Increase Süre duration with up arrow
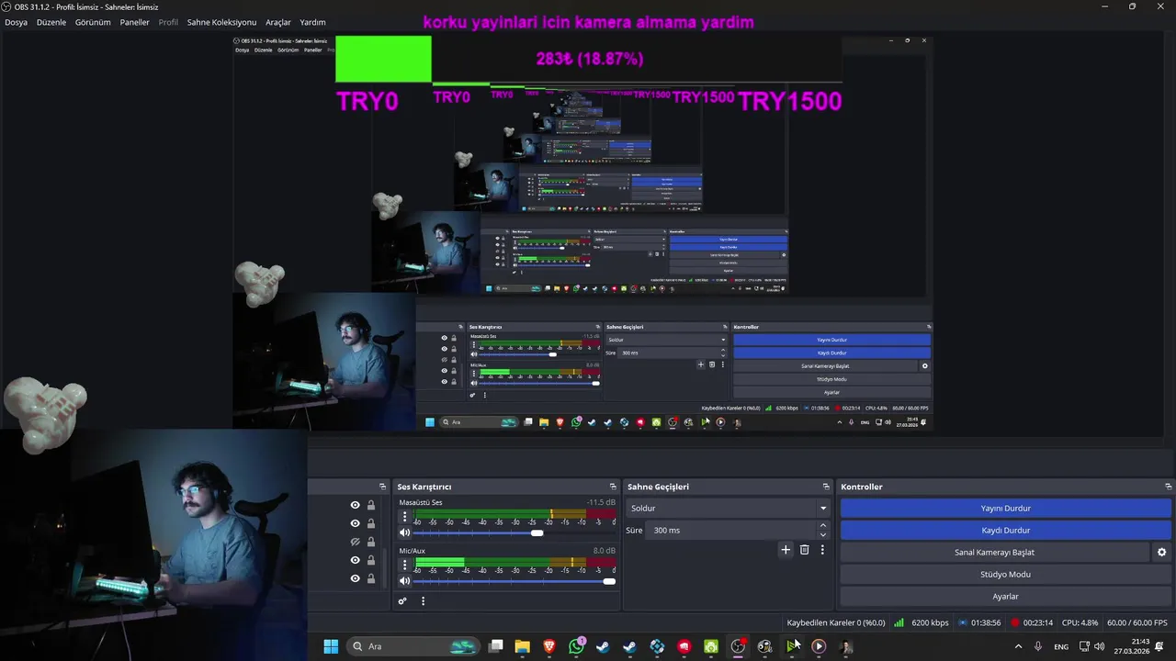The image size is (1176, 661). 822,525
